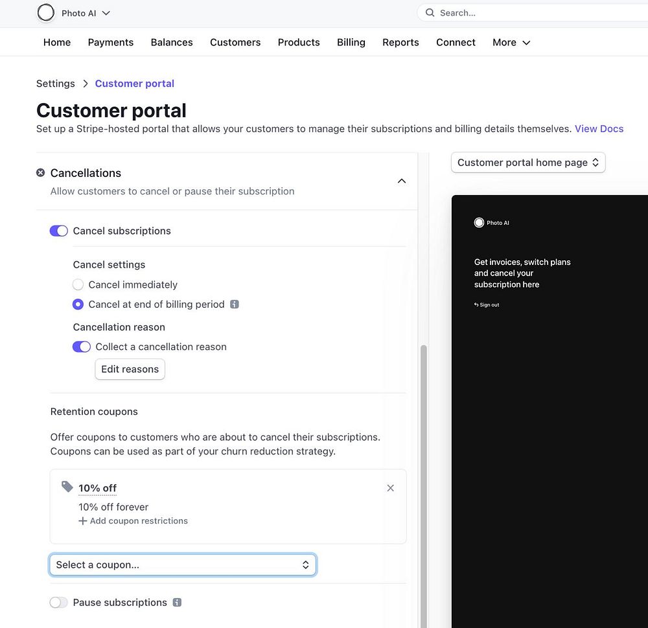Toggle Collect a cancellation reason switch

(x=82, y=347)
